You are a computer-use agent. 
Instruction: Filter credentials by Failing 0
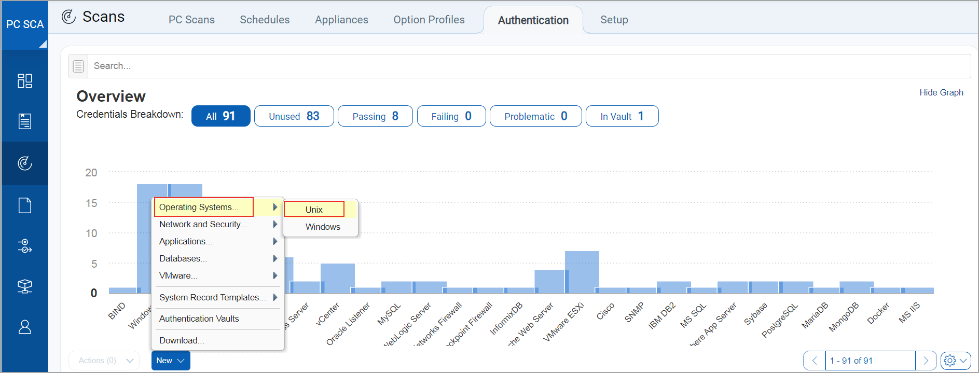(451, 116)
